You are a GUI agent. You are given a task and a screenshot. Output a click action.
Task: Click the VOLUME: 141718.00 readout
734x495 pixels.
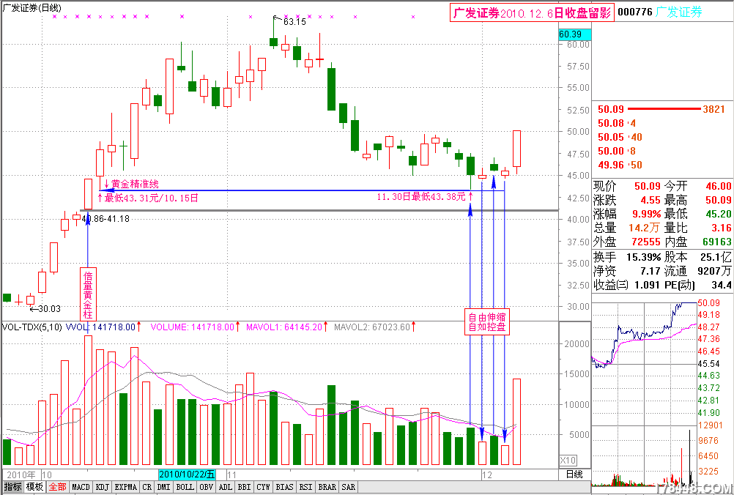(193, 327)
